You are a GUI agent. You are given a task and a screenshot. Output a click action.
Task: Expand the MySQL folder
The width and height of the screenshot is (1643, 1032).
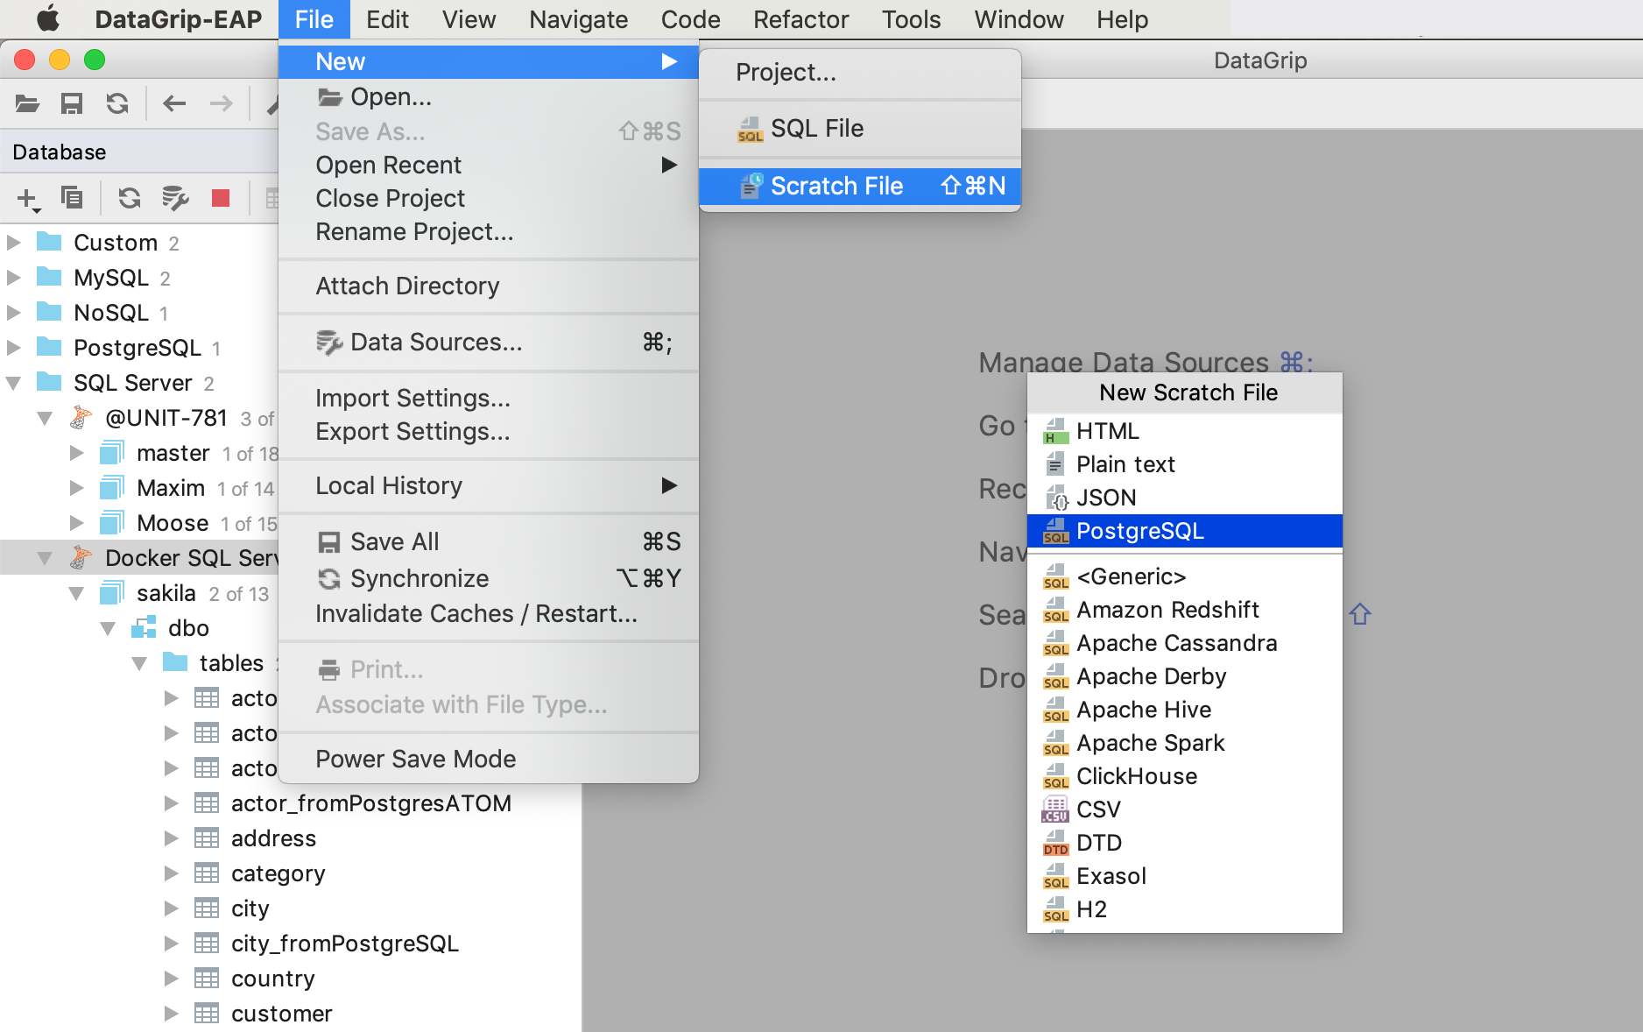pos(13,278)
